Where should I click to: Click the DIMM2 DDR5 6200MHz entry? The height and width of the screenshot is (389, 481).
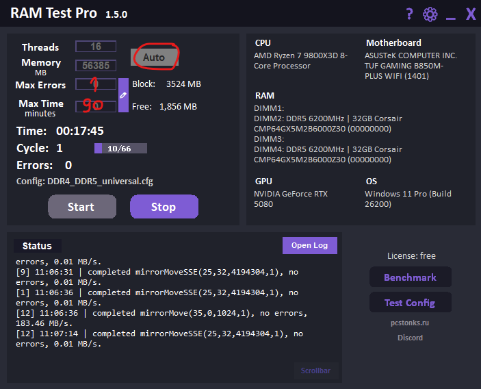pos(328,123)
